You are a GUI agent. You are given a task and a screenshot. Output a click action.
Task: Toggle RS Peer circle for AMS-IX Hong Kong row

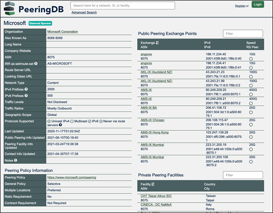pyautogui.click(x=251, y=137)
